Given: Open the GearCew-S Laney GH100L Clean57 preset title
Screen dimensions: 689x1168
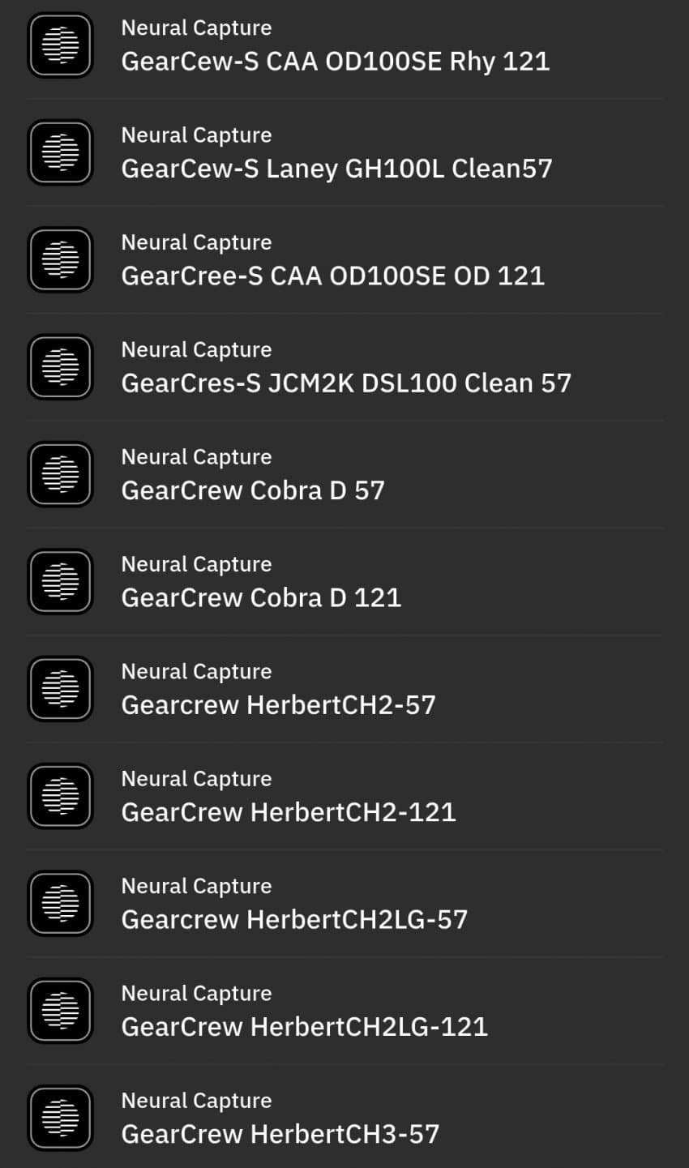Looking at the screenshot, I should pos(336,169).
